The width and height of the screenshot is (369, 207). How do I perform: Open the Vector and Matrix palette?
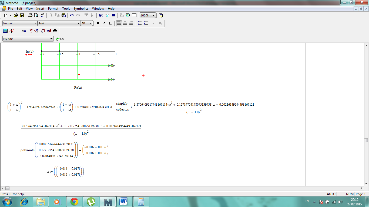[x=18, y=31]
